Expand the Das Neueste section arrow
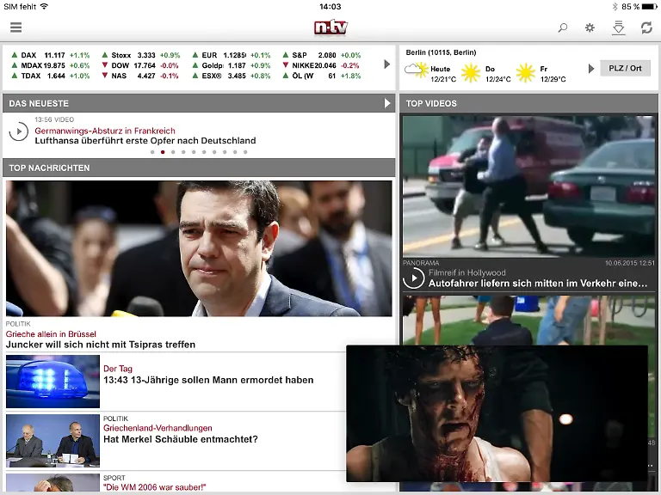 tap(387, 103)
